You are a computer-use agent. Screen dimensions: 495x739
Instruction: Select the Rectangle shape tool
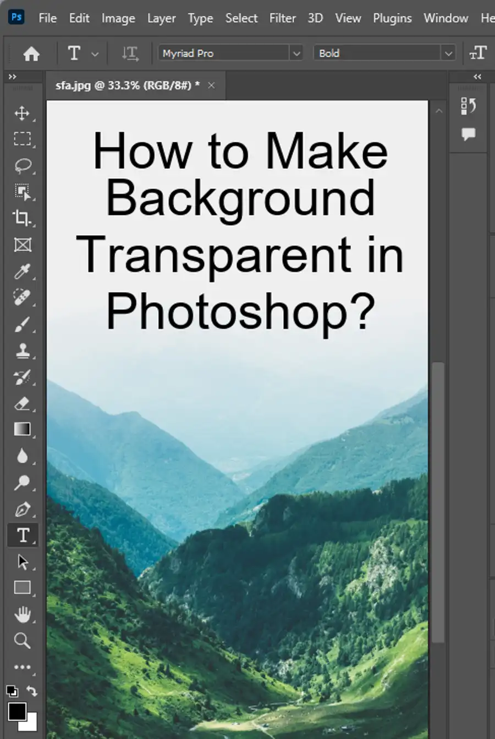22,588
